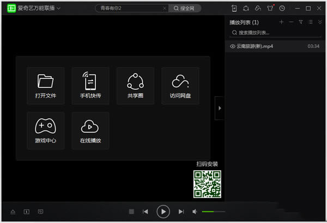Go to the previous track
The image size is (327, 223).
146,212
